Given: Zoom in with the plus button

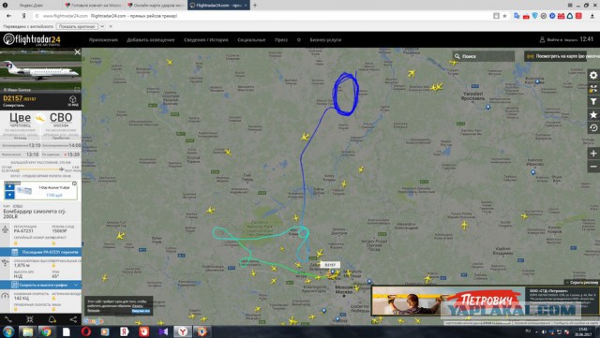Looking at the screenshot, I should 593,154.
